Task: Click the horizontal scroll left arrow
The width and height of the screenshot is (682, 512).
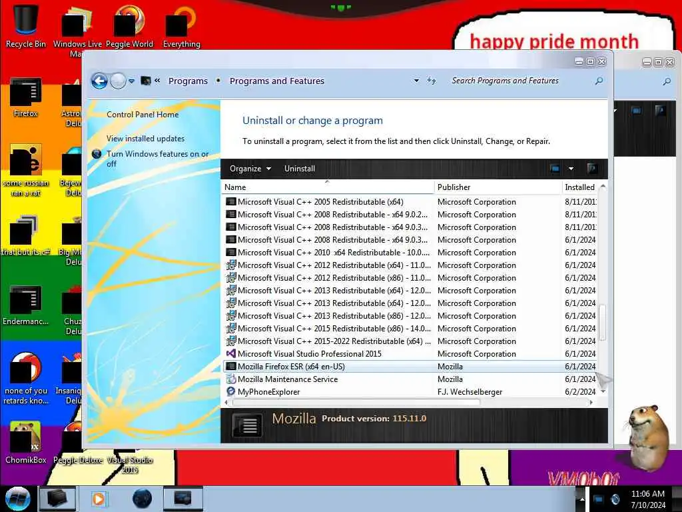Action: pyautogui.click(x=226, y=402)
